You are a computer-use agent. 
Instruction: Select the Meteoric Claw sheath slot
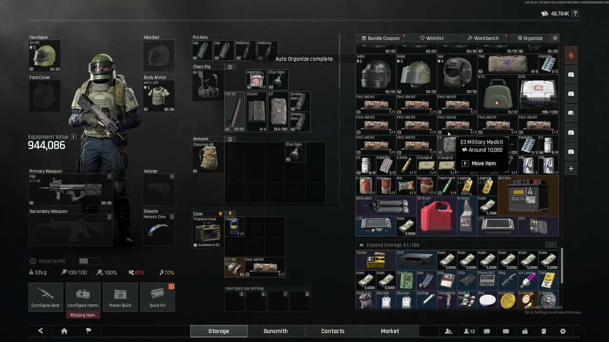coord(159,230)
